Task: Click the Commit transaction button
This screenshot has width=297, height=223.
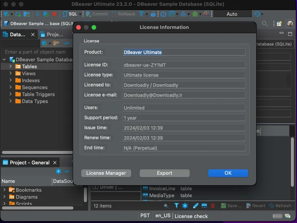Action: click(97, 14)
